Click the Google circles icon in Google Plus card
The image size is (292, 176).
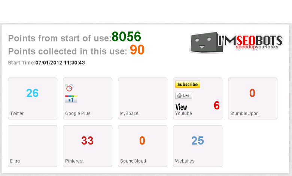coord(69,88)
